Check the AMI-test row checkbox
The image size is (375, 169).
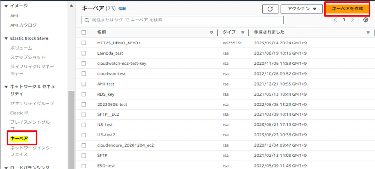point(84,84)
